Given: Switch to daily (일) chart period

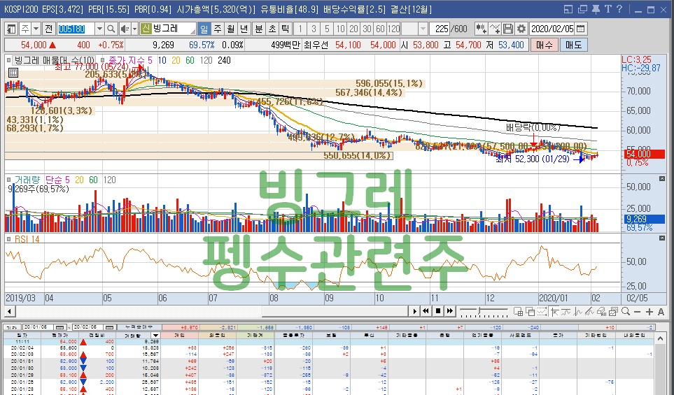Looking at the screenshot, I should point(204,29).
